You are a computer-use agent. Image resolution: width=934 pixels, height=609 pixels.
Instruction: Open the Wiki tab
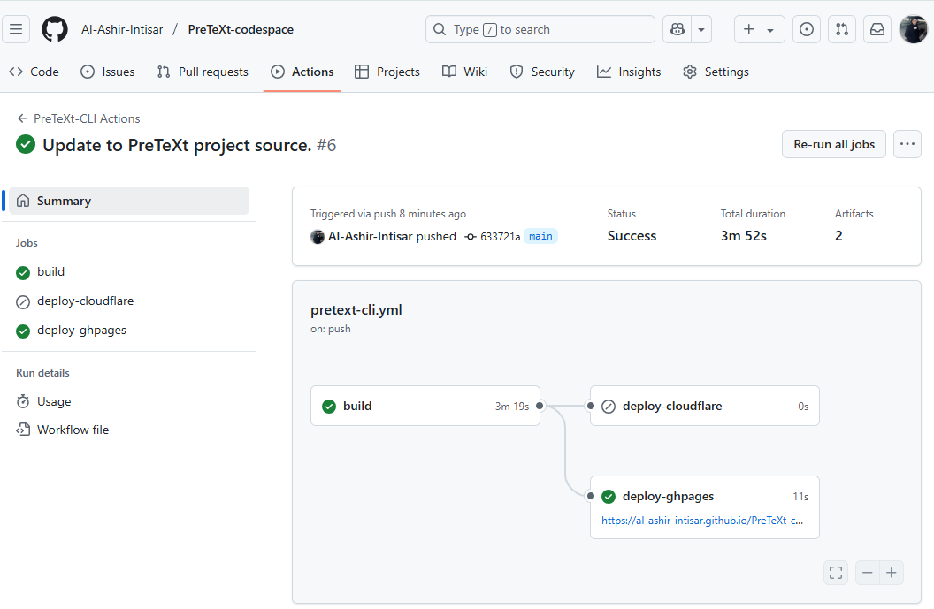[464, 72]
